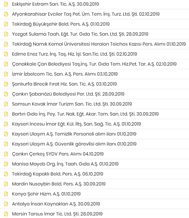Select Antalya İnsan Kaynakları A.Ş. text
This screenshot has height=218, width=189.
(x=56, y=204)
